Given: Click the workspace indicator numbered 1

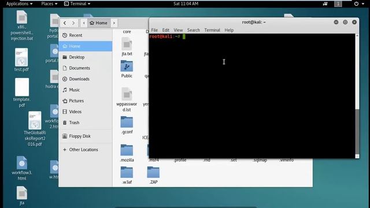Looking at the screenshot, I should 338,4.
